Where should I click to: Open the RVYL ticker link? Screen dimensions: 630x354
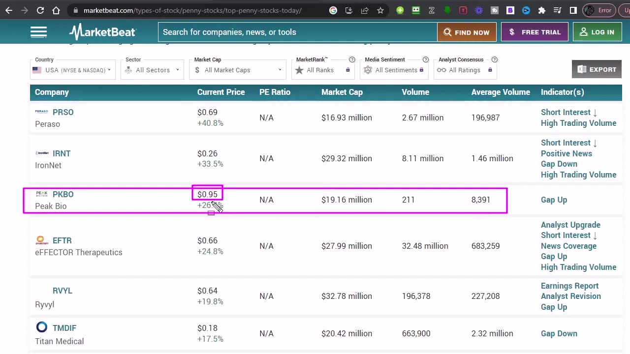pyautogui.click(x=63, y=291)
